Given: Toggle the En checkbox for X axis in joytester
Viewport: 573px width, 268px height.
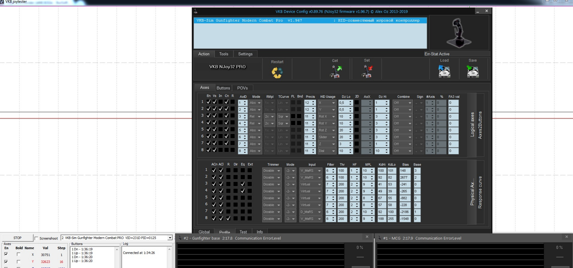Looking at the screenshot, I should (x=6, y=254).
